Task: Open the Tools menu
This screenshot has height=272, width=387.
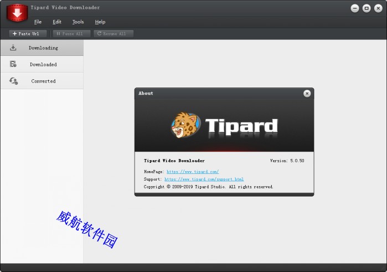Action: tap(78, 22)
